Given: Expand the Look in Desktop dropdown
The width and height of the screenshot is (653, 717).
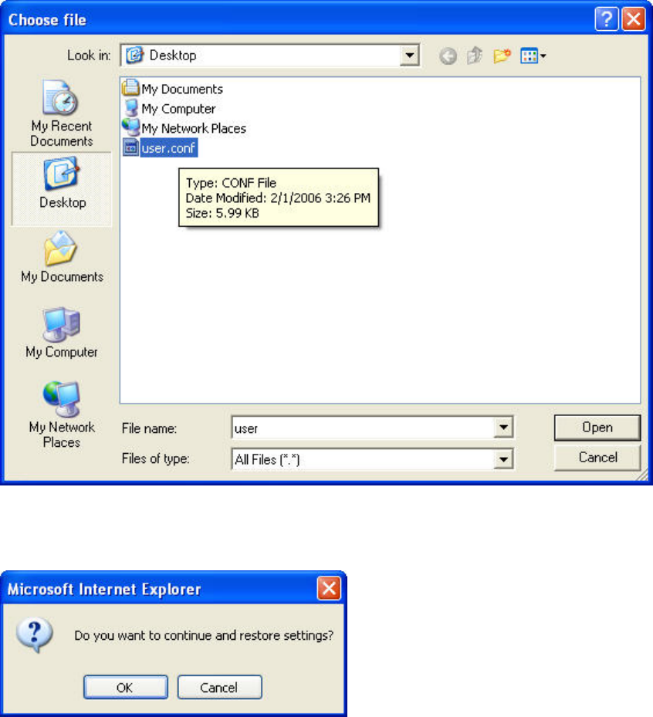Looking at the screenshot, I should pyautogui.click(x=410, y=56).
